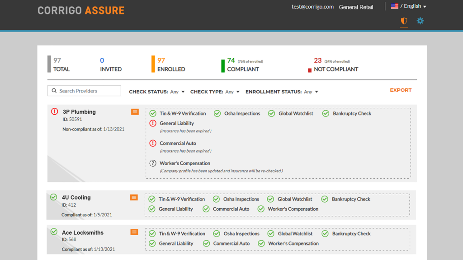Screen dimensions: 463x260
Task: Open the shield compliance icon in header
Action: pos(404,21)
